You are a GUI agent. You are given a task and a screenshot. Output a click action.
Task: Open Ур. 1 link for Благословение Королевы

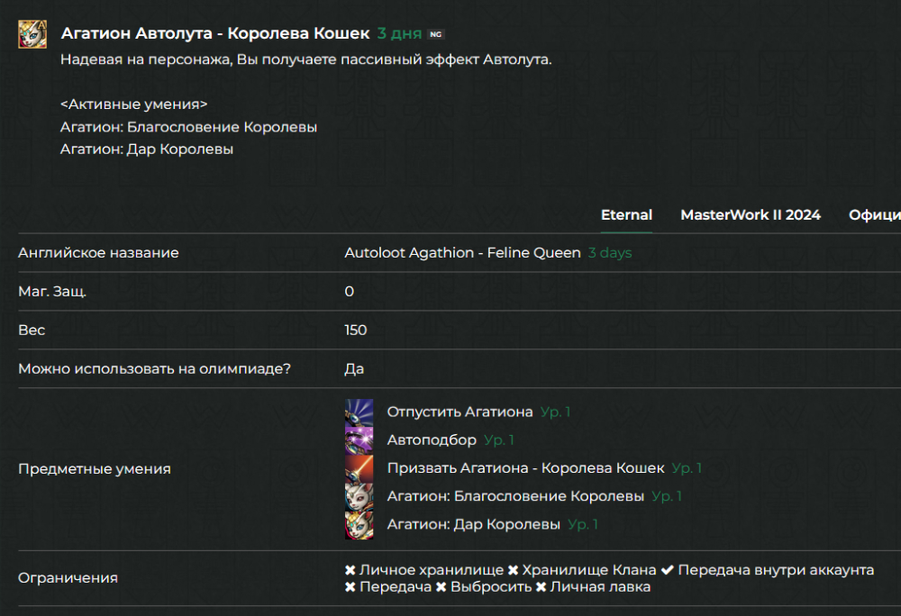click(665, 495)
